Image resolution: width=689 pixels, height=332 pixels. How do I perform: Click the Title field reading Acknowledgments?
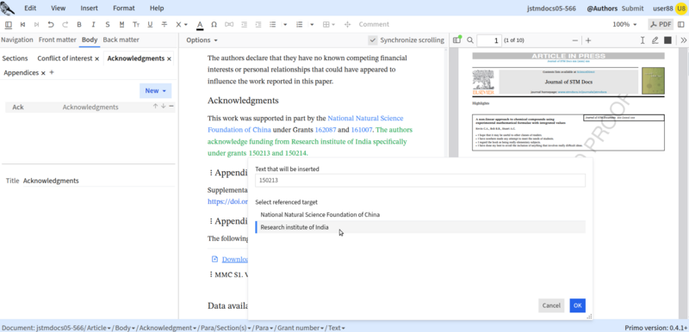click(98, 181)
